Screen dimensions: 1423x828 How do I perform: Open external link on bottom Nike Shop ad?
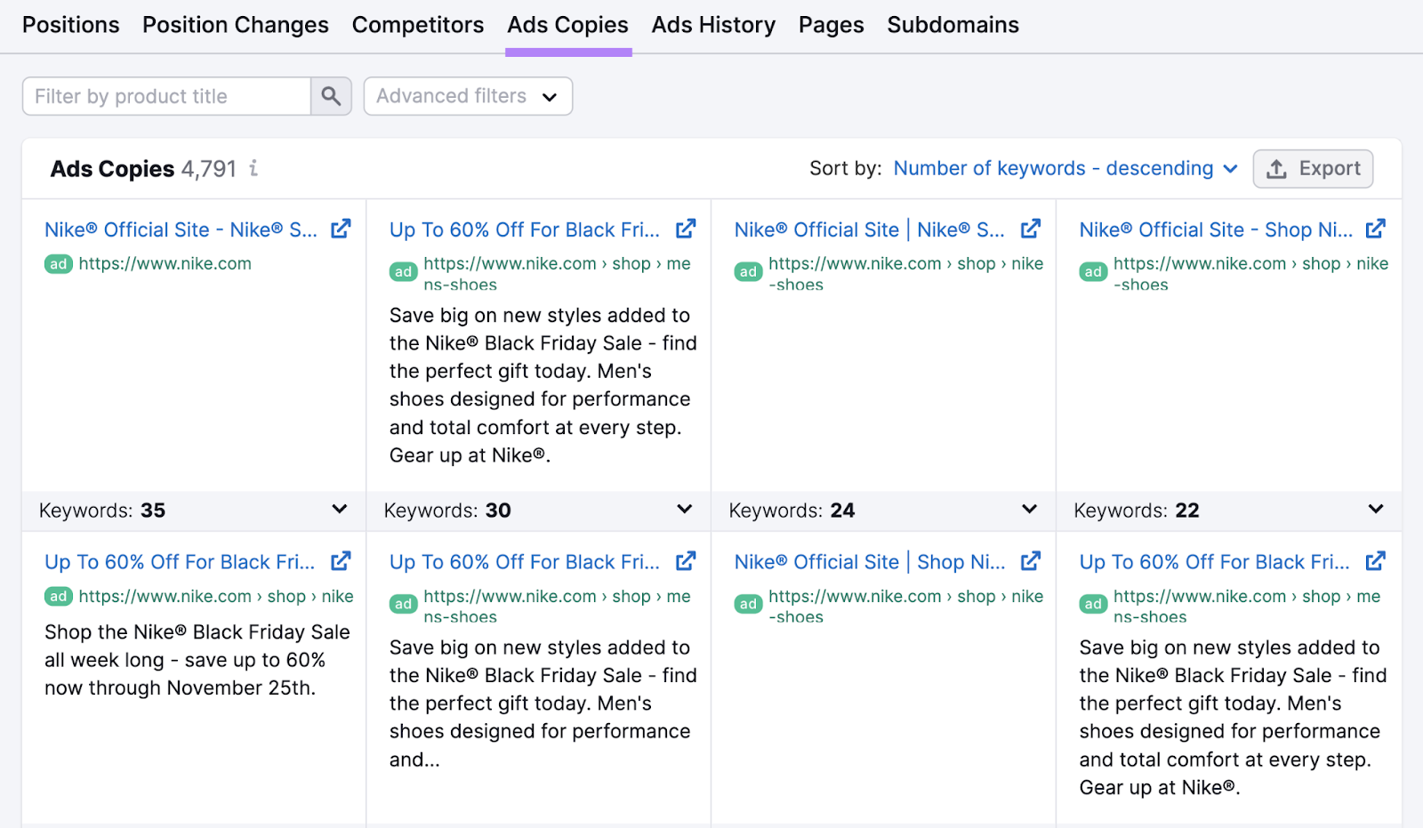[1030, 560]
